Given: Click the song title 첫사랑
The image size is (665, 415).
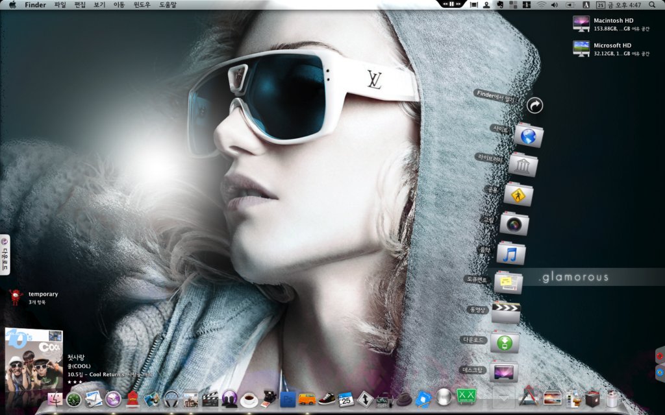Looking at the screenshot, I should coord(76,357).
